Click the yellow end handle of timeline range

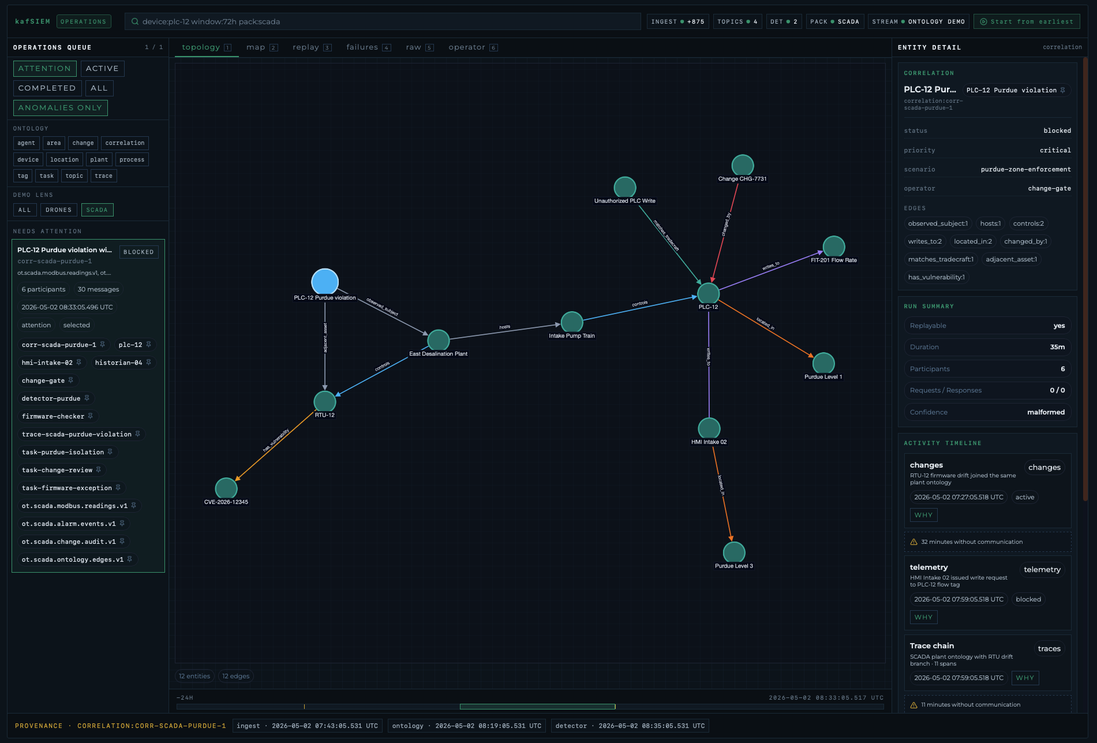tap(615, 707)
